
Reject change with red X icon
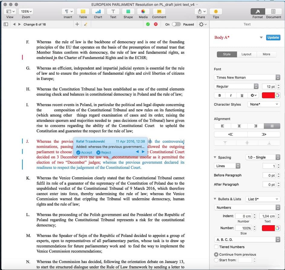coord(156,24)
